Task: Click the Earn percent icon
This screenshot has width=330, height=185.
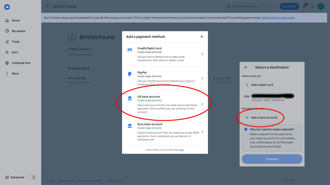Action: pyautogui.click(x=7, y=52)
